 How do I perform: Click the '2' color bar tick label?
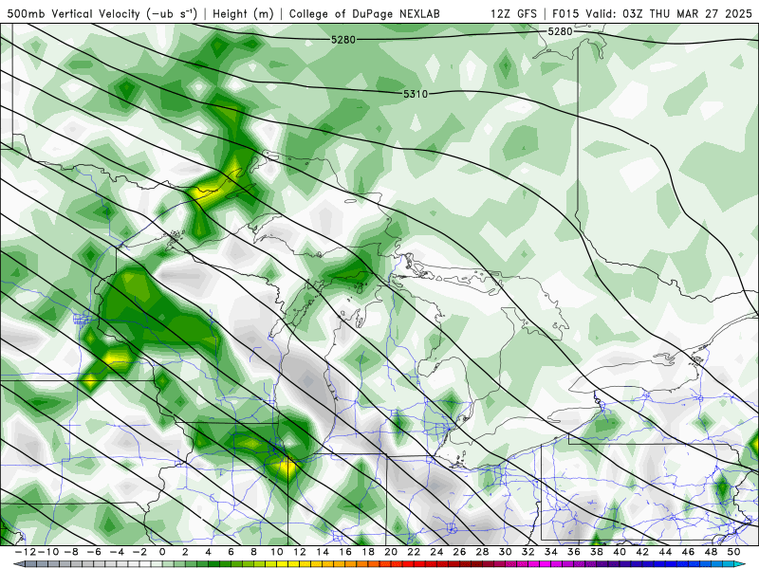185,552
